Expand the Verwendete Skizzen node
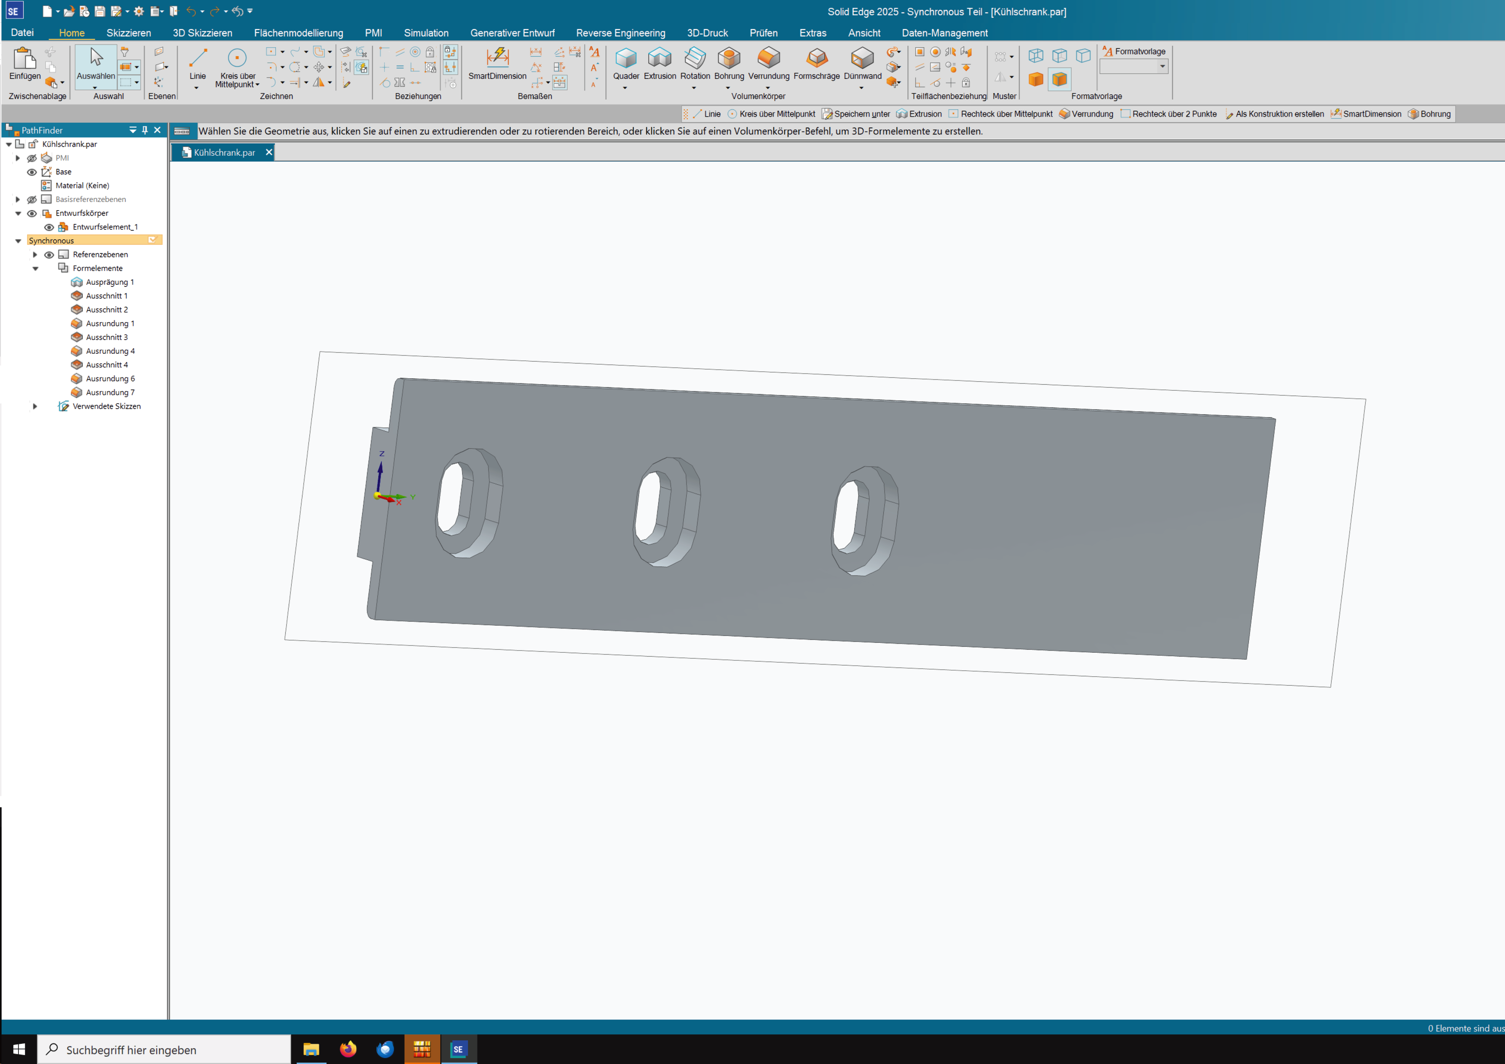The height and width of the screenshot is (1064, 1505). [35, 406]
